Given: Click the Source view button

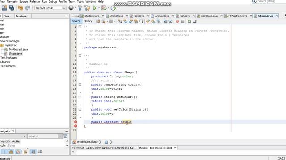Looking at the screenshot, I should coord(76,21).
